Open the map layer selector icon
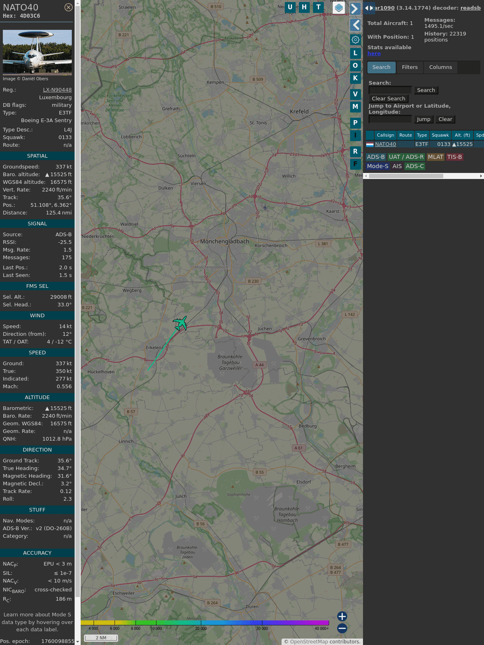The image size is (484, 645). point(339,8)
